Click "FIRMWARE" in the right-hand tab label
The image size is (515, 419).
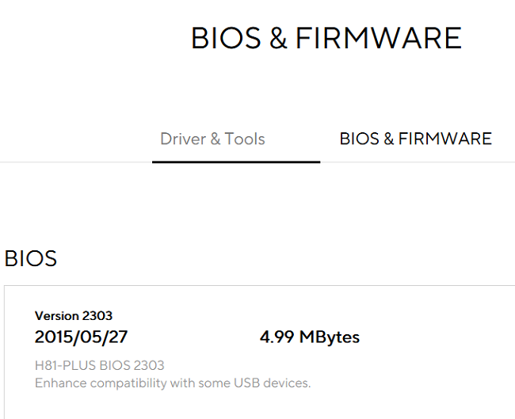(444, 139)
